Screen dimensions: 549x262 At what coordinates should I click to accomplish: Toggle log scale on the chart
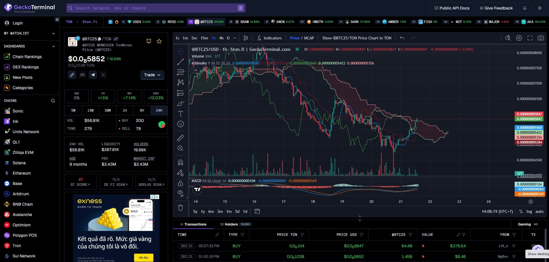(529, 211)
